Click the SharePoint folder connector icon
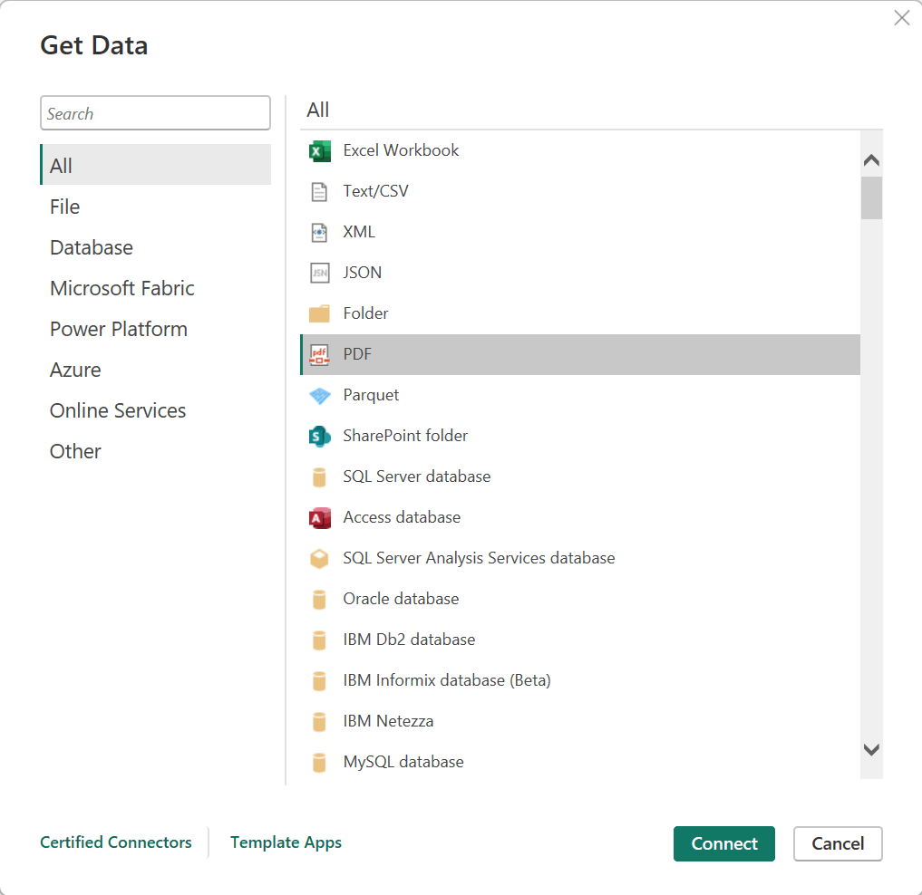922x895 pixels. click(320, 436)
